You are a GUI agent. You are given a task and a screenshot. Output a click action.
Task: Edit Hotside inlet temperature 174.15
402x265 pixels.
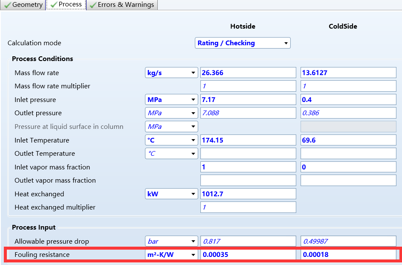click(248, 140)
